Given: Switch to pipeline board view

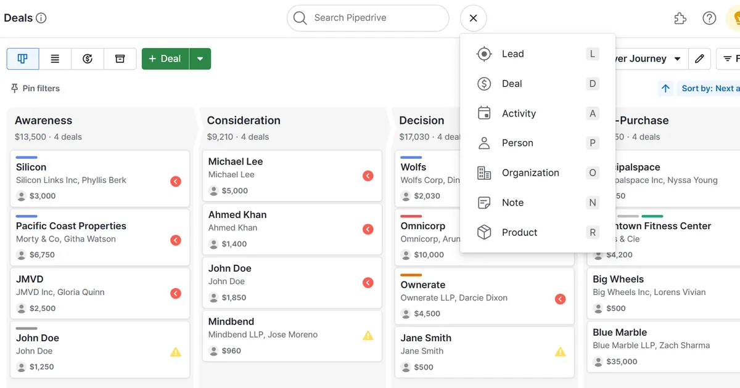Looking at the screenshot, I should 23,59.
